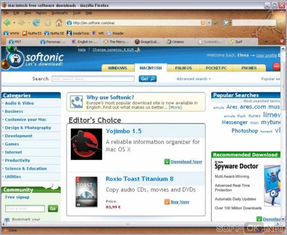The image size is (287, 235).
Task: Select the Palm OS platform tab
Action: tap(183, 68)
